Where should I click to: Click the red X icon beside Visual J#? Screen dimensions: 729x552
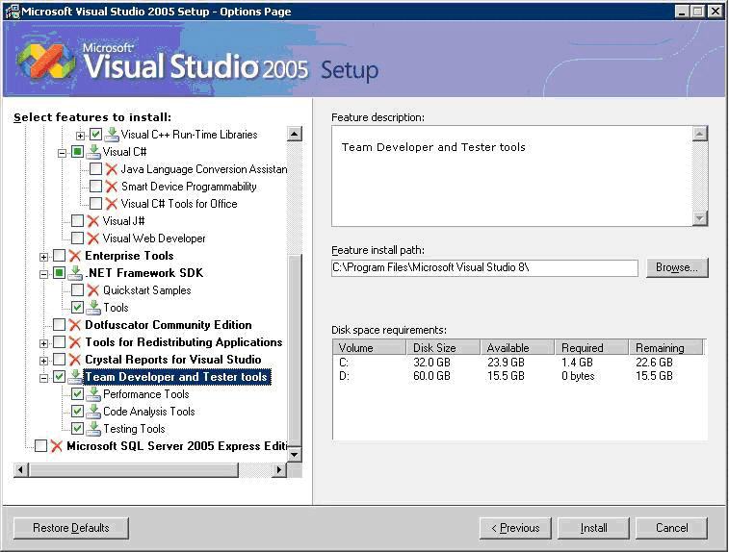point(93,221)
